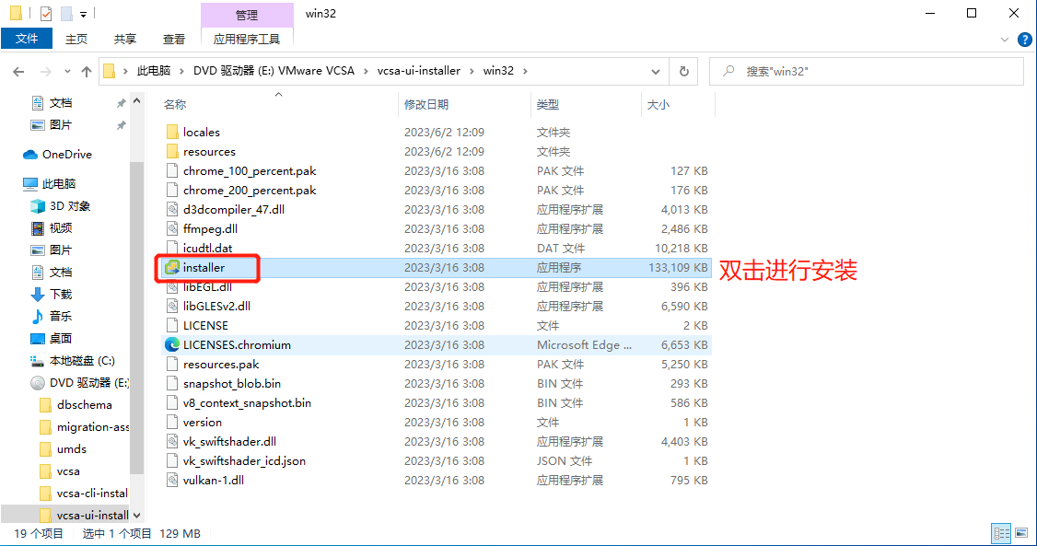Viewport: 1037px width, 546px height.
Task: Select DVD 驱动器 (E:) disc icon in sidebar
Action: coord(38,383)
